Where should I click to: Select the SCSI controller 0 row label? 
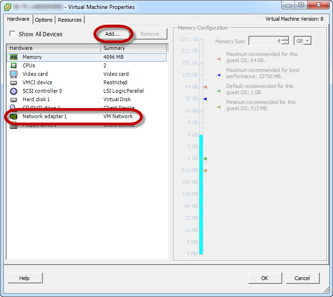(x=42, y=91)
